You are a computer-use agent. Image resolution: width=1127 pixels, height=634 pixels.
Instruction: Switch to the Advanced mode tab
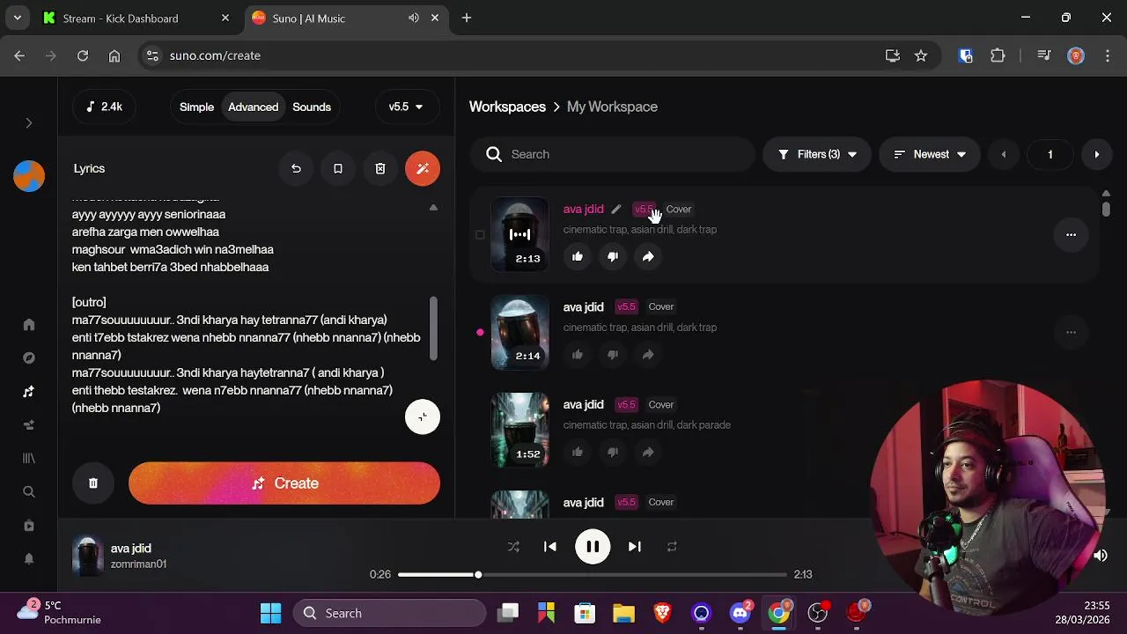point(253,107)
